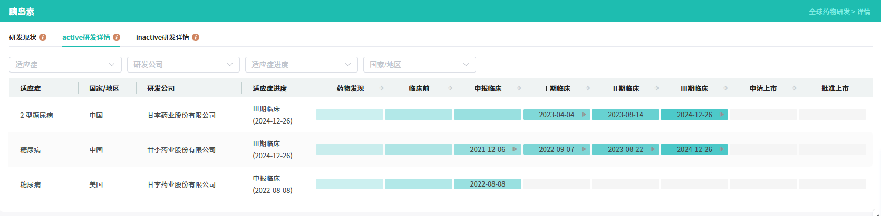Click the info icon beside active研发详情

pos(117,37)
